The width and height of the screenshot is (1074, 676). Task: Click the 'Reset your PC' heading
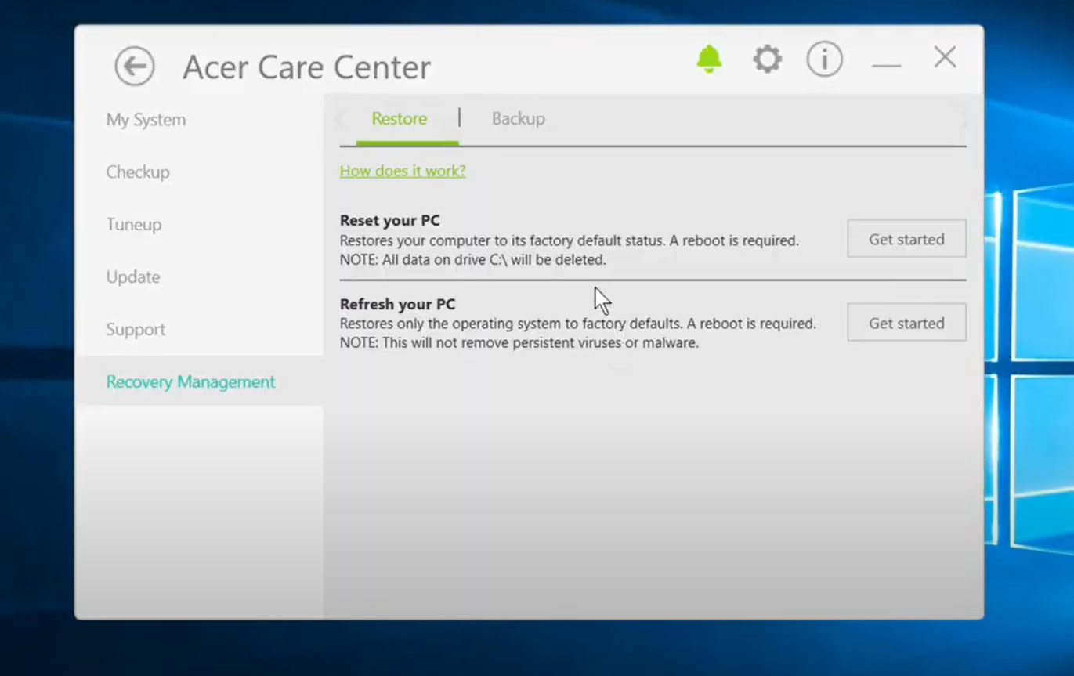pos(389,221)
